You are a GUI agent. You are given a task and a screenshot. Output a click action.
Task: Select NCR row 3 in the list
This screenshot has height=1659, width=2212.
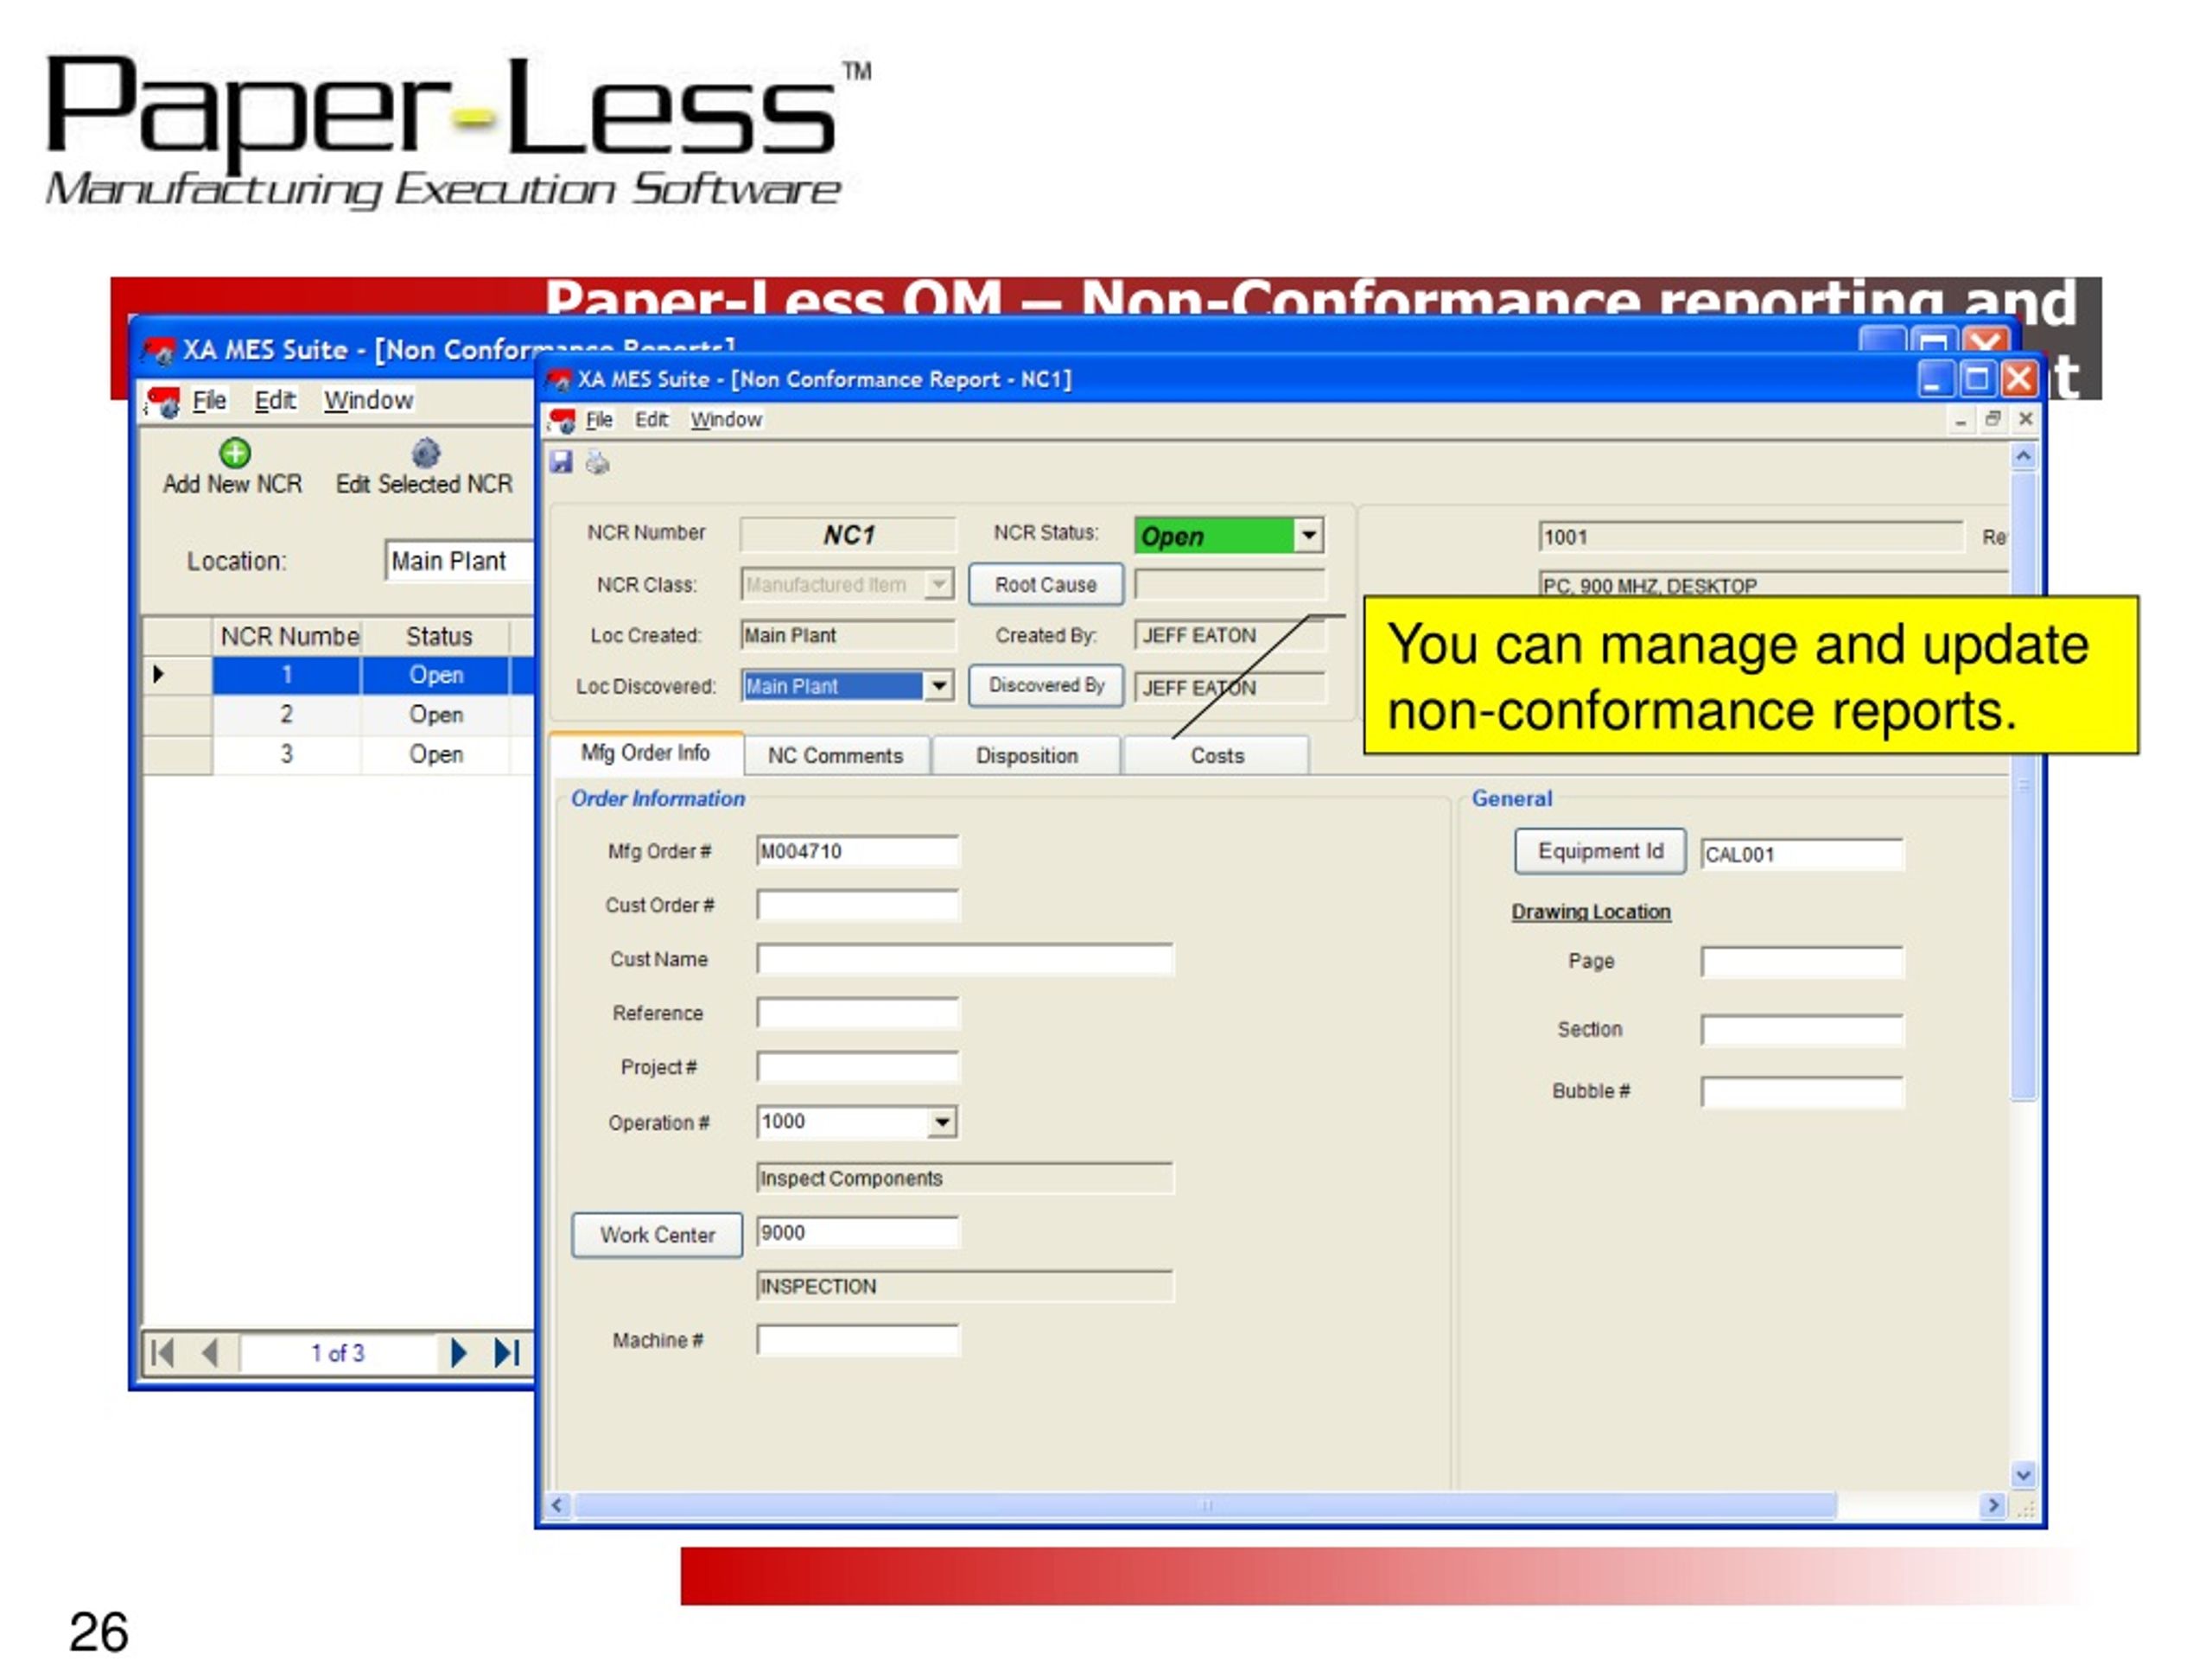click(339, 754)
